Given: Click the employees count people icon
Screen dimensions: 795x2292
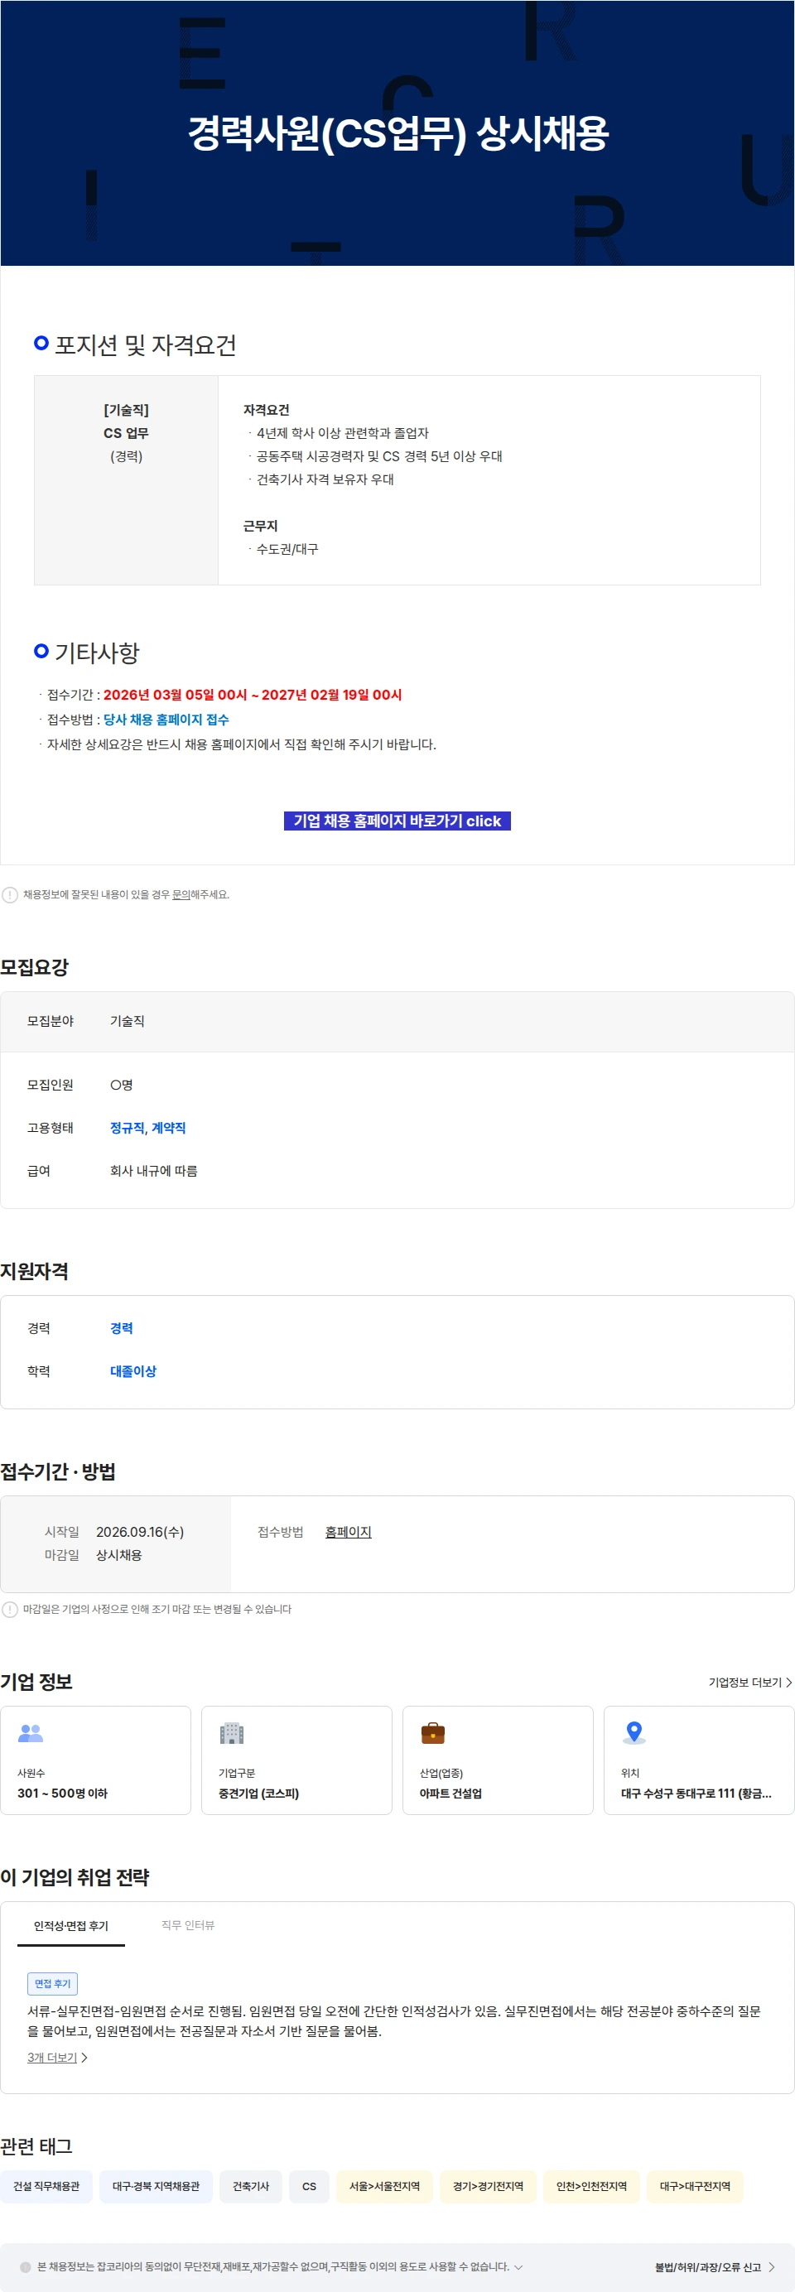Looking at the screenshot, I should [31, 1732].
